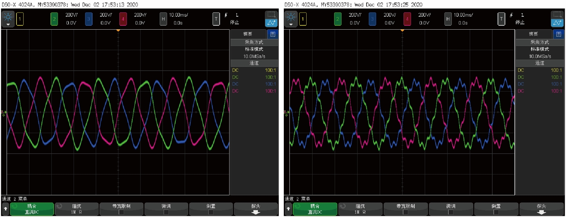Screen dimensions: 566x217
Task: Open the Agilent logo main menu on left scope
Action: tap(8, 19)
